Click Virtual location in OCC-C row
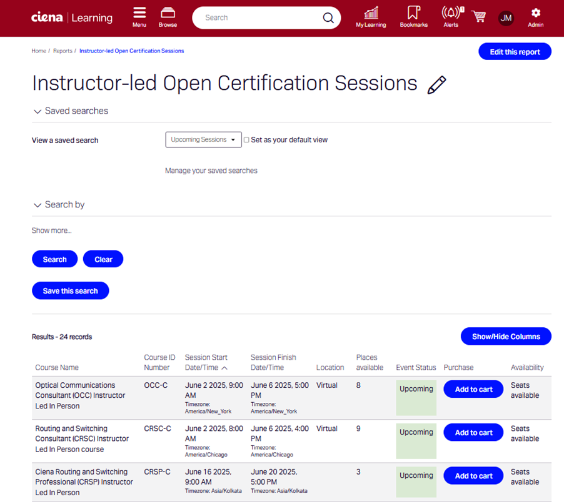This screenshot has width=564, height=504. 326,385
